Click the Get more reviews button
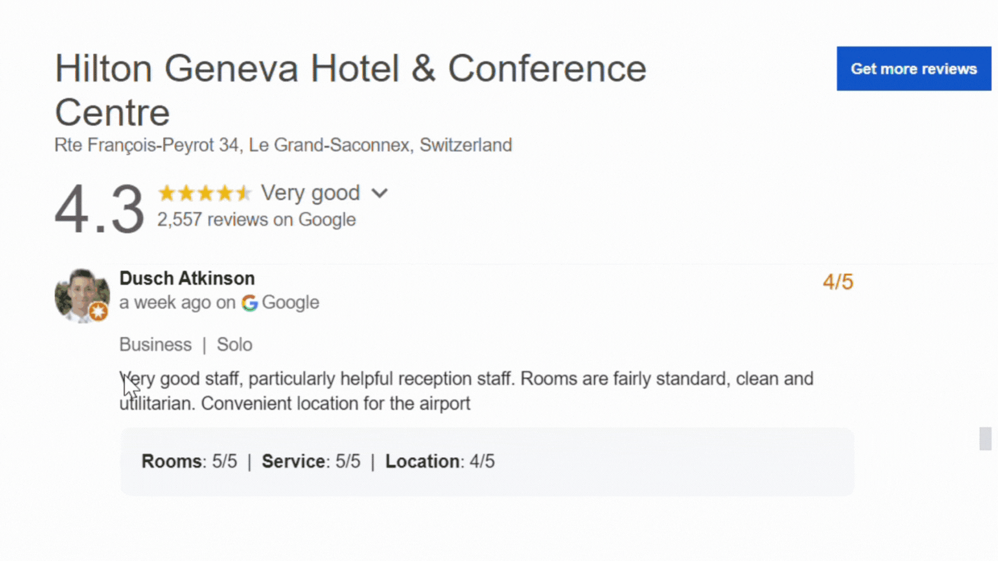This screenshot has width=998, height=561. tap(913, 69)
